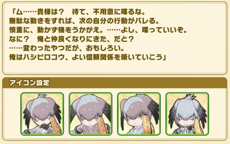The image size is (230, 144).
Task: Click the brown header bar beside アイコン設定
Action: 138,83
